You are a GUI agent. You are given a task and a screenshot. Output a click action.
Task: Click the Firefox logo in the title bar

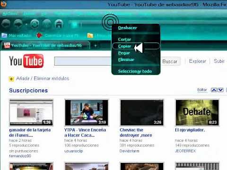pos(3,4)
